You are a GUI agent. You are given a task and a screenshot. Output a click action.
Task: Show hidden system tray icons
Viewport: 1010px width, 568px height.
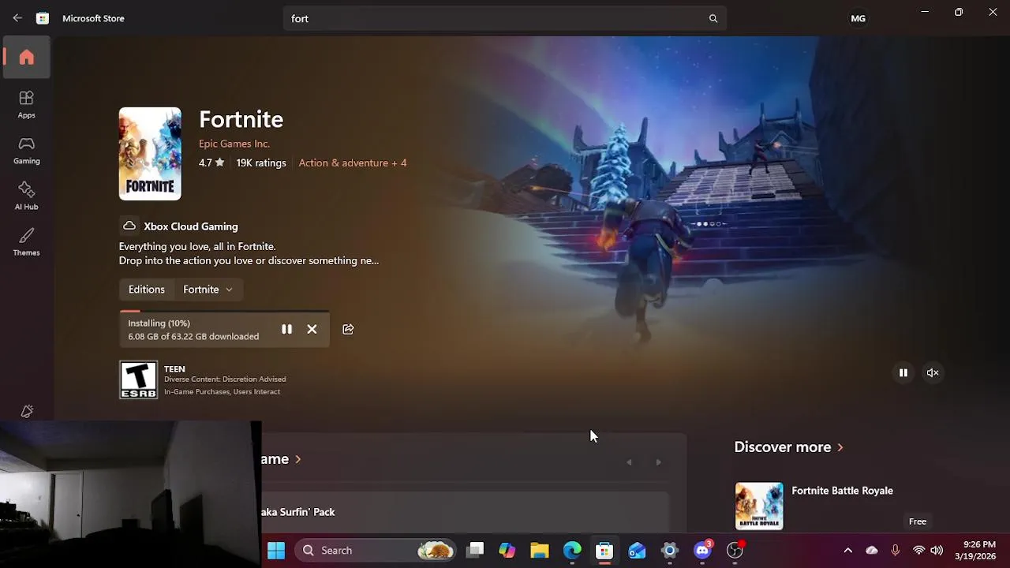(848, 550)
